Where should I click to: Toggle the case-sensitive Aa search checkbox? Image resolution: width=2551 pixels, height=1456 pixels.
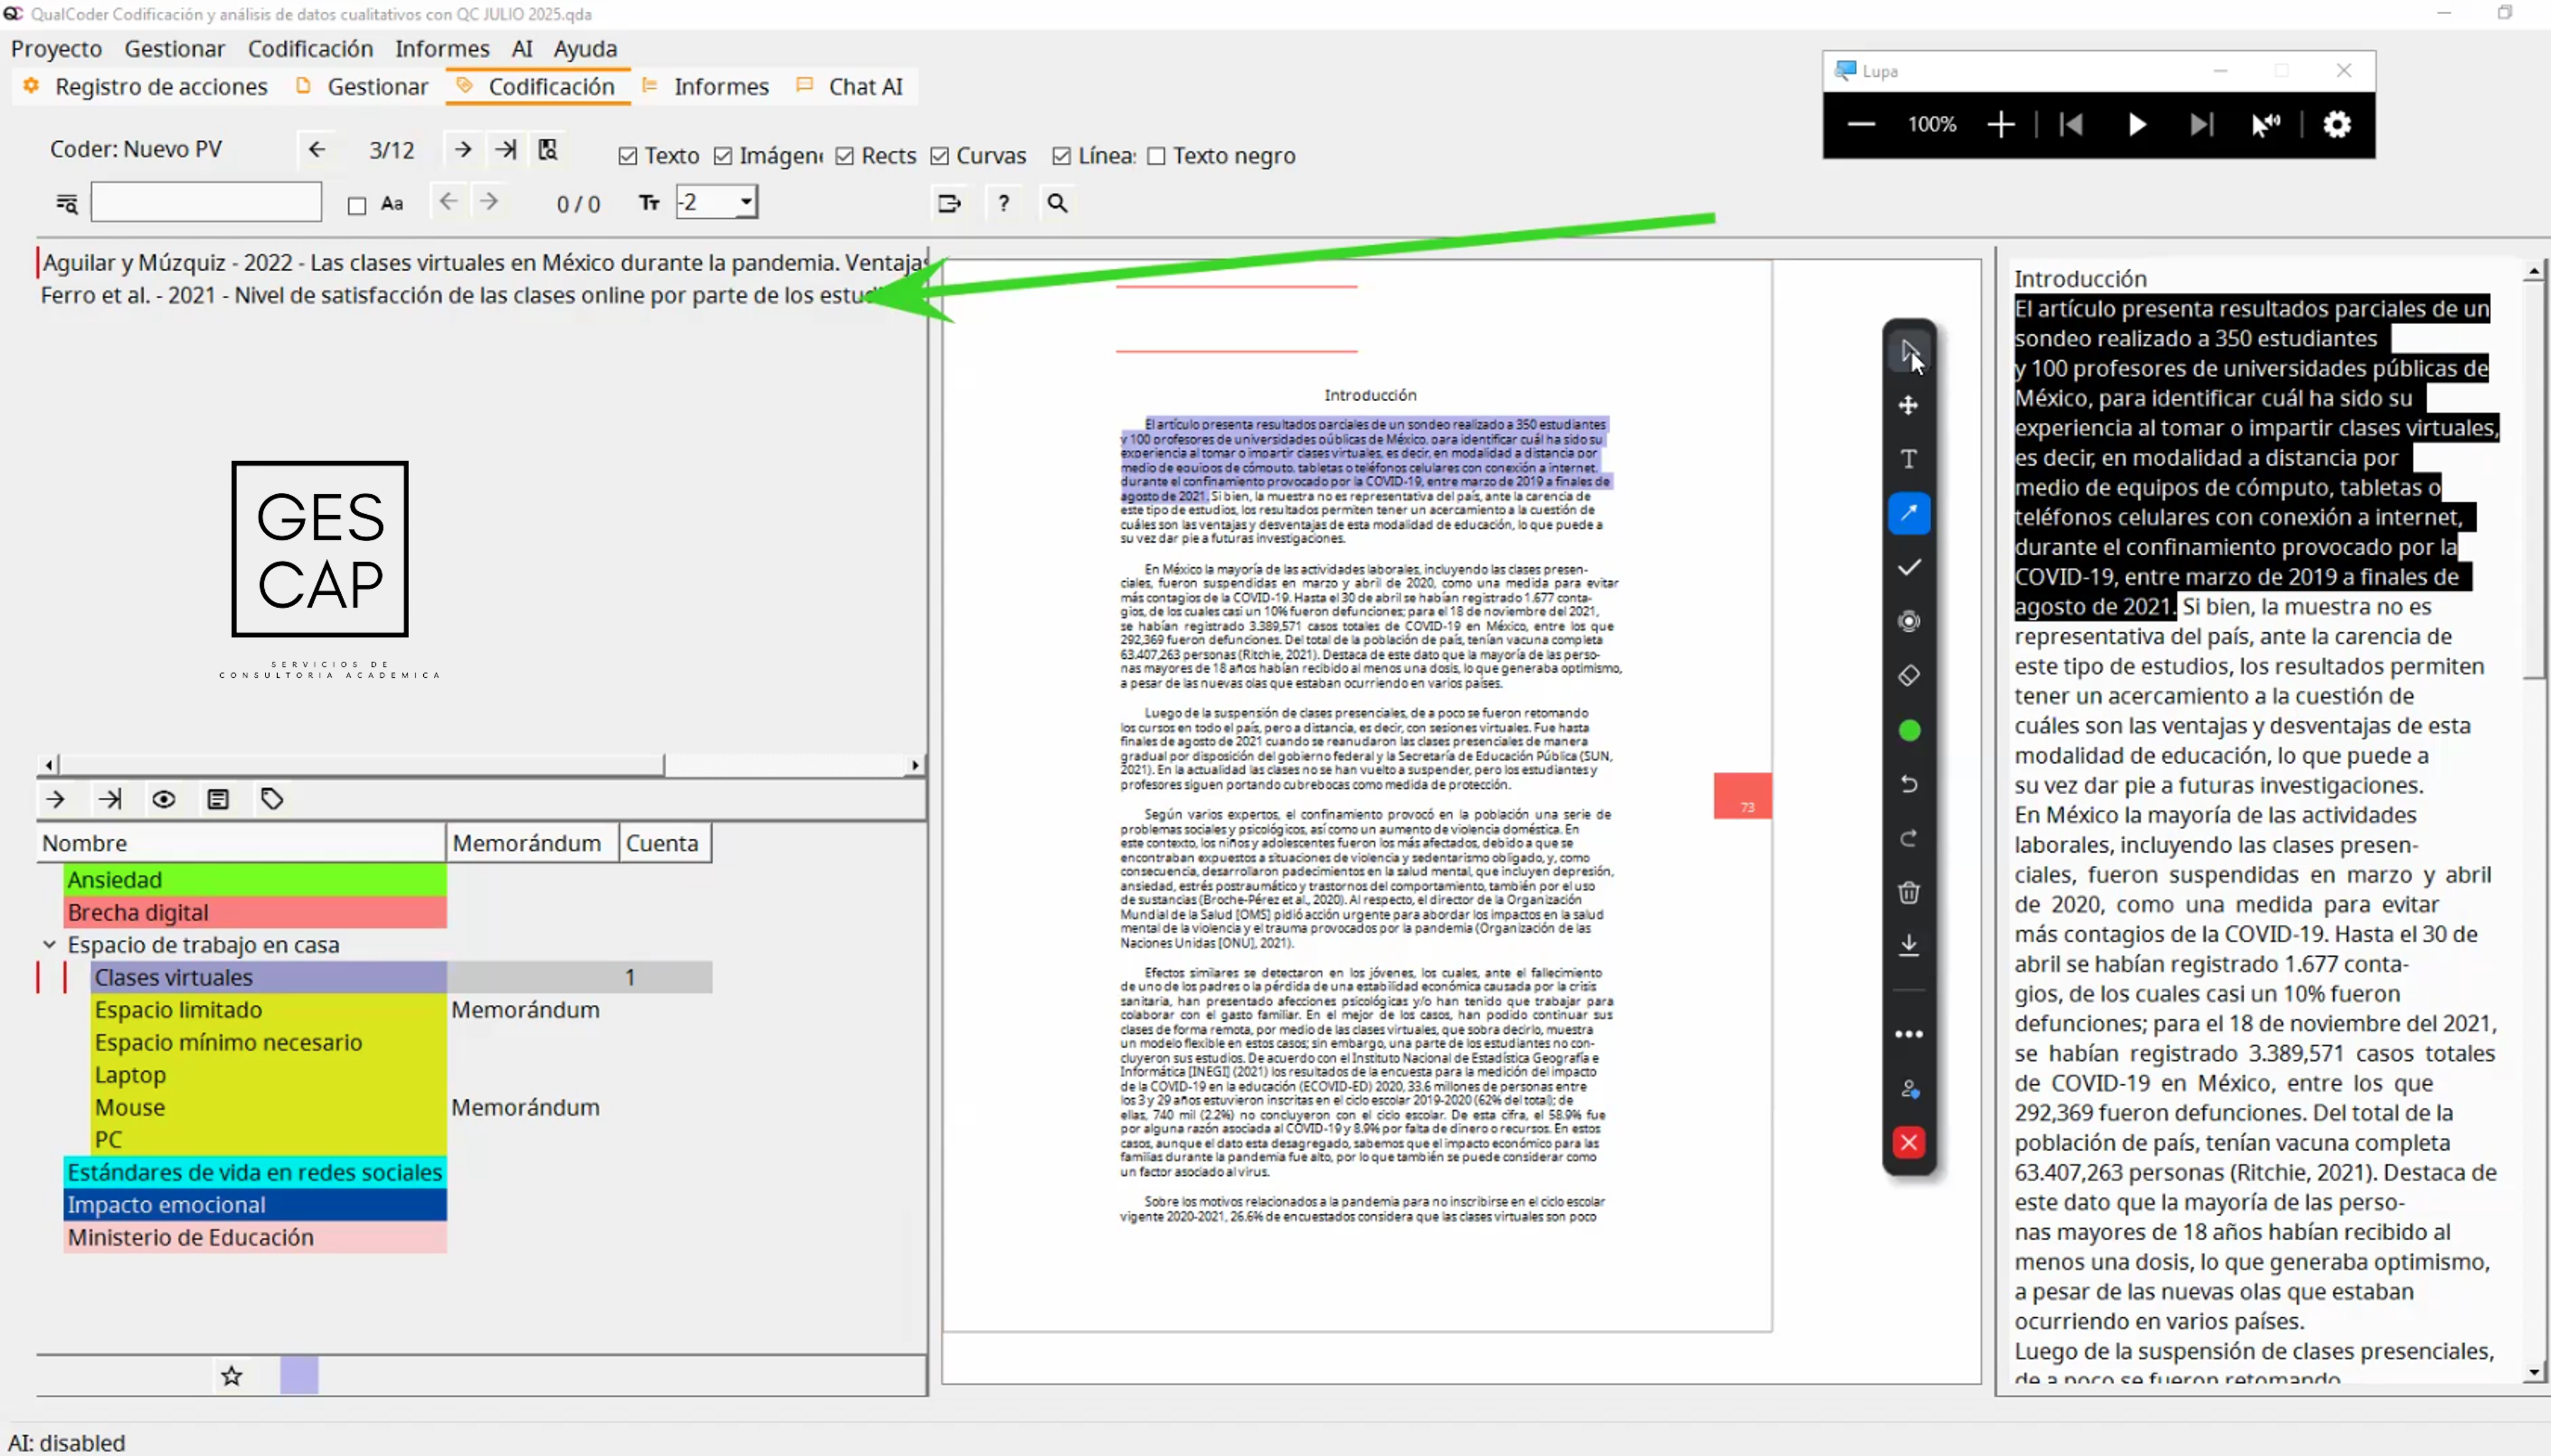[357, 205]
